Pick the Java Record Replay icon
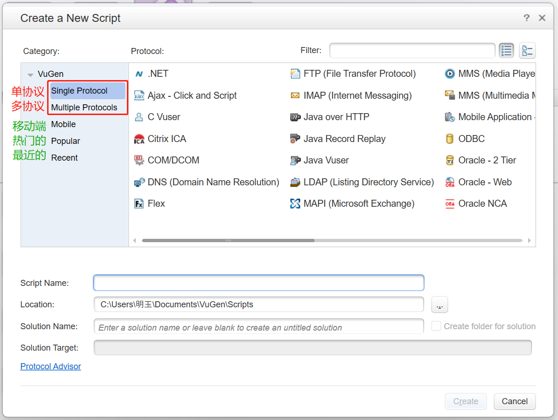 click(295, 139)
